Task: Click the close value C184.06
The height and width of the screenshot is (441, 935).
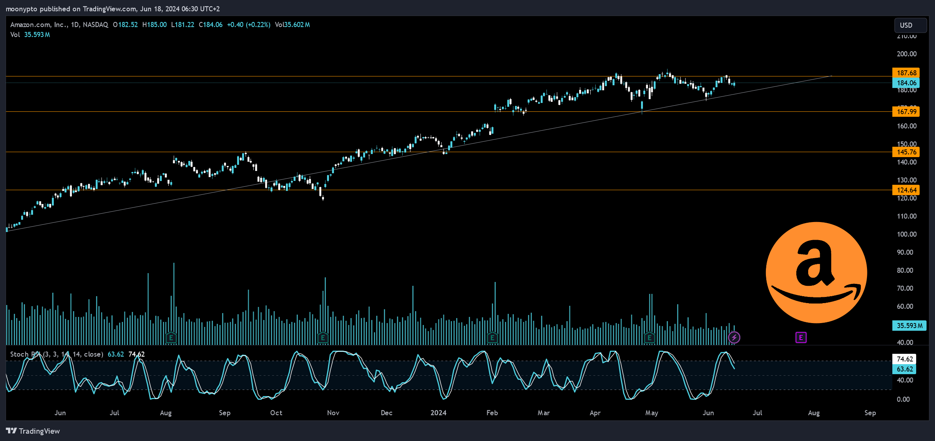Action: click(x=211, y=25)
